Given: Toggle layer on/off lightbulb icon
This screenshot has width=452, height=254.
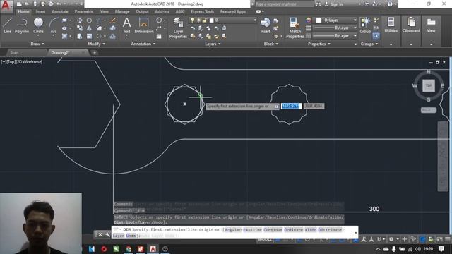Looking at the screenshot, I should click(192, 20).
